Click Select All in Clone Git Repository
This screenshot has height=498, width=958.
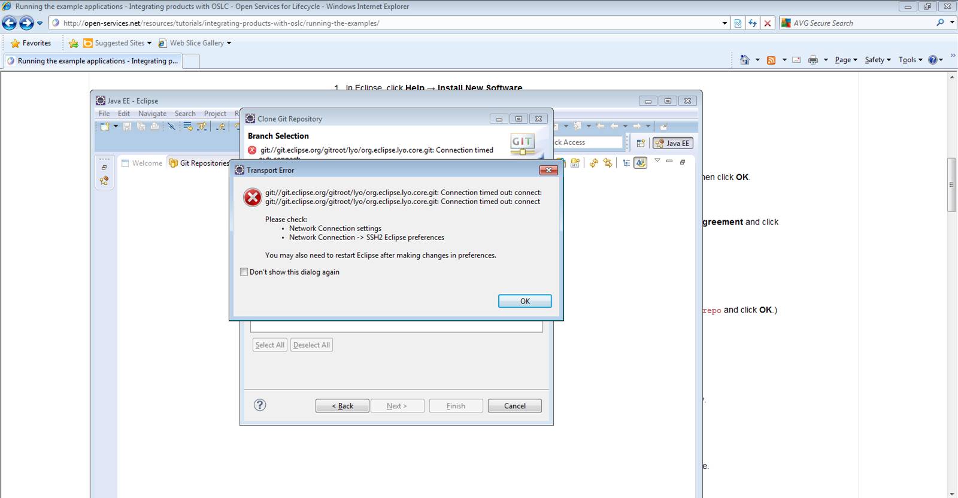point(269,345)
